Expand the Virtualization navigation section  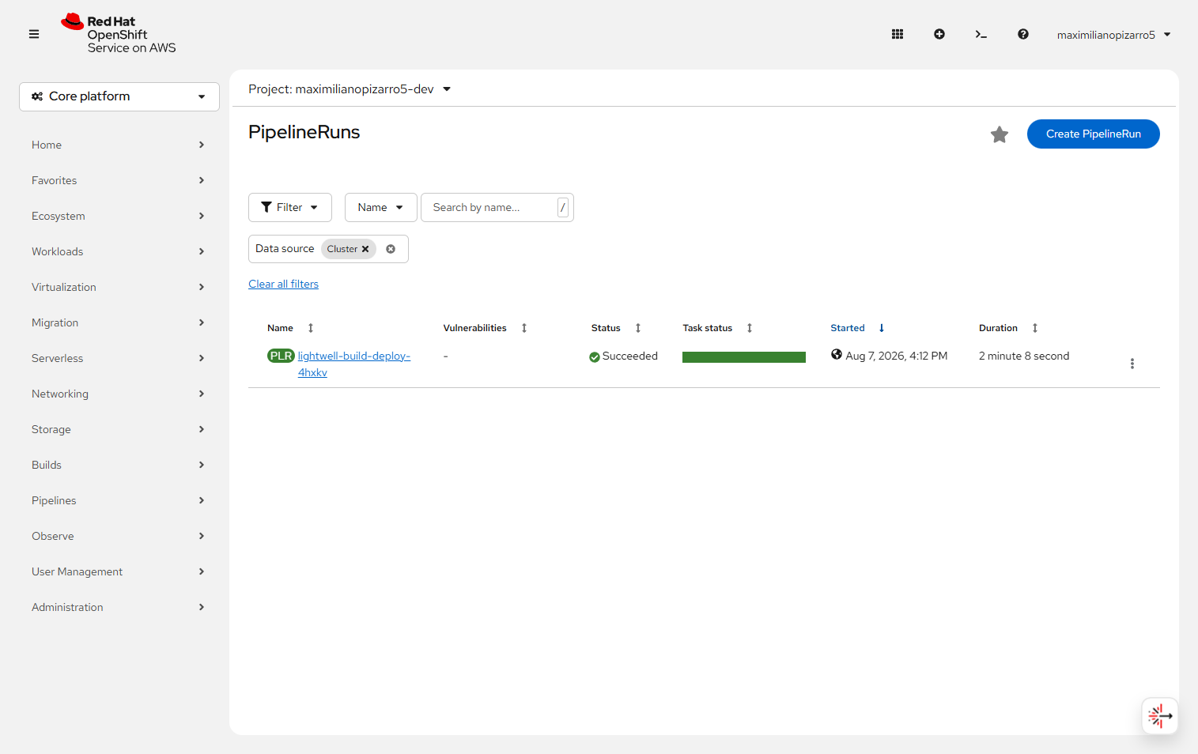(x=119, y=287)
